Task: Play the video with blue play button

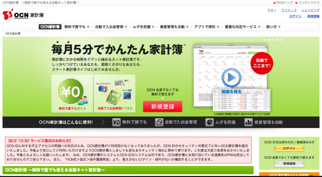Action: pyautogui.click(x=231, y=77)
